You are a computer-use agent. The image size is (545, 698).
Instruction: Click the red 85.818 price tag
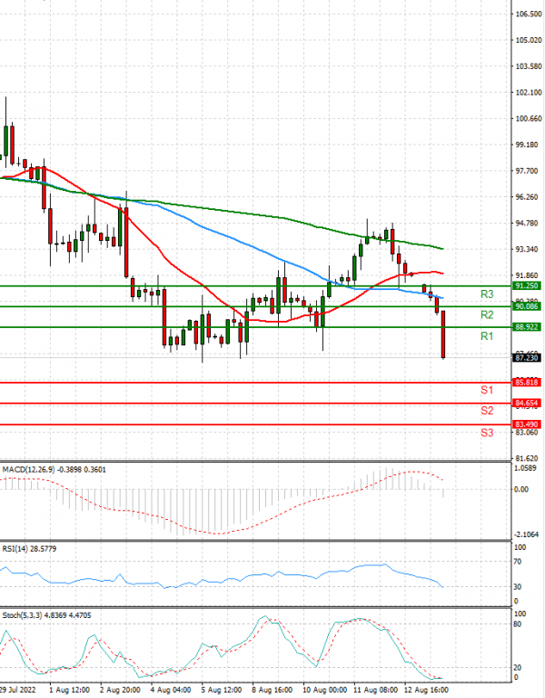(x=527, y=383)
